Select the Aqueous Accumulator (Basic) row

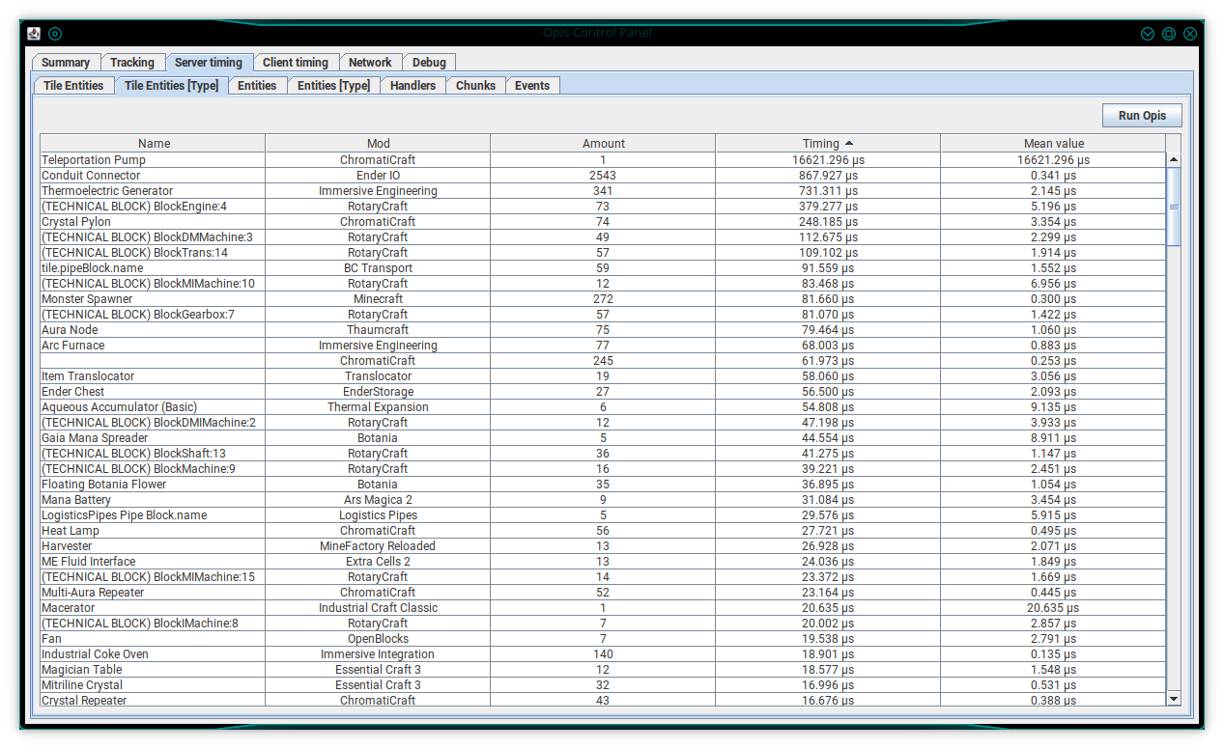point(603,407)
